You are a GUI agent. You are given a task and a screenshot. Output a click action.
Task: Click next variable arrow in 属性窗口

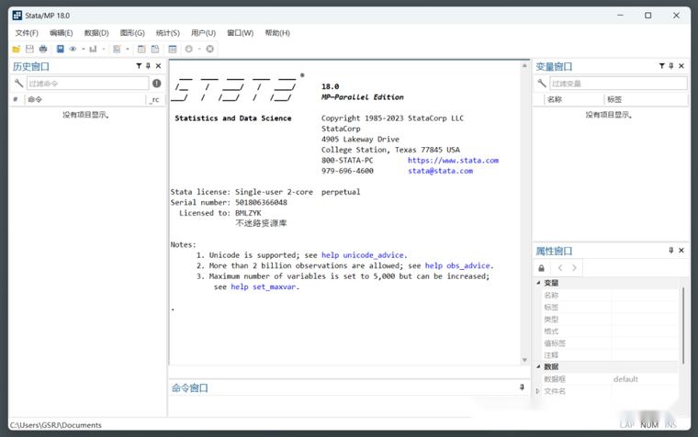[x=574, y=268]
